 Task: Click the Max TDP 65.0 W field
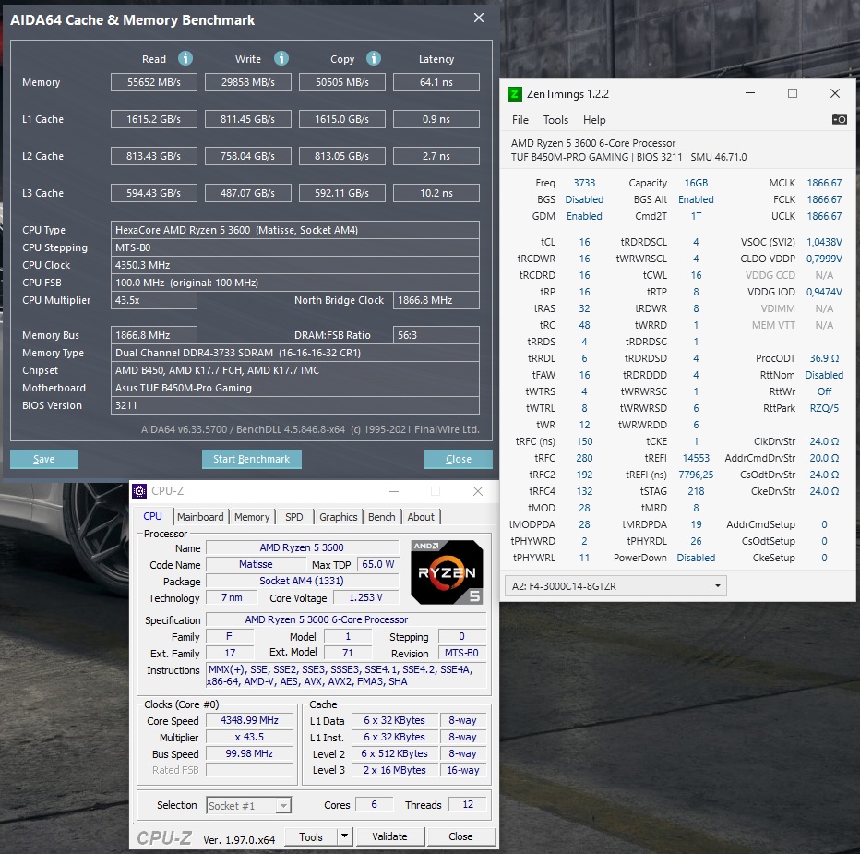tap(378, 564)
